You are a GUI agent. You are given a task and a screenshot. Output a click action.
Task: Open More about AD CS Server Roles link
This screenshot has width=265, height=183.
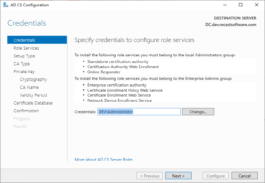coord(103,160)
